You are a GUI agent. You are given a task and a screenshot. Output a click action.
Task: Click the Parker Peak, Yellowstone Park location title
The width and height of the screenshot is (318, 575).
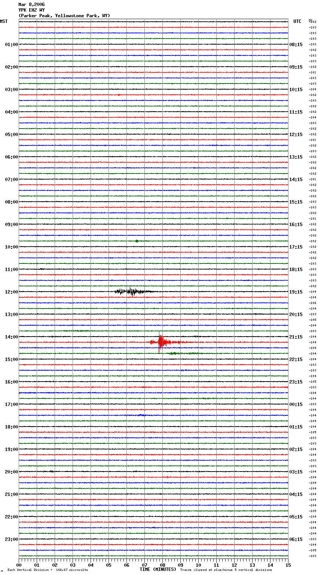(64, 16)
